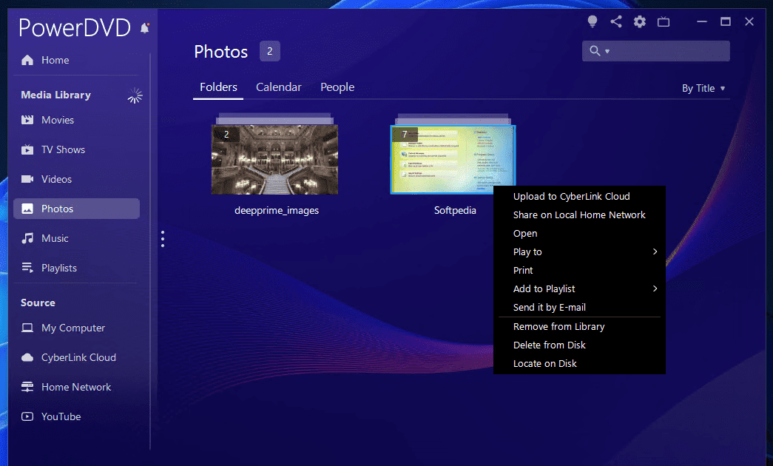Image resolution: width=773 pixels, height=466 pixels.
Task: Click the Photos count badge 2
Action: point(270,51)
